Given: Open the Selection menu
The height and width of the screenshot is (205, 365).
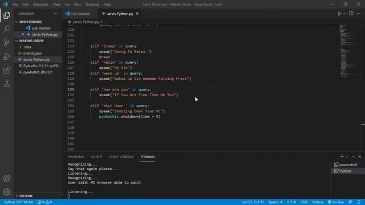Looking at the screenshot, I should 40,5.
